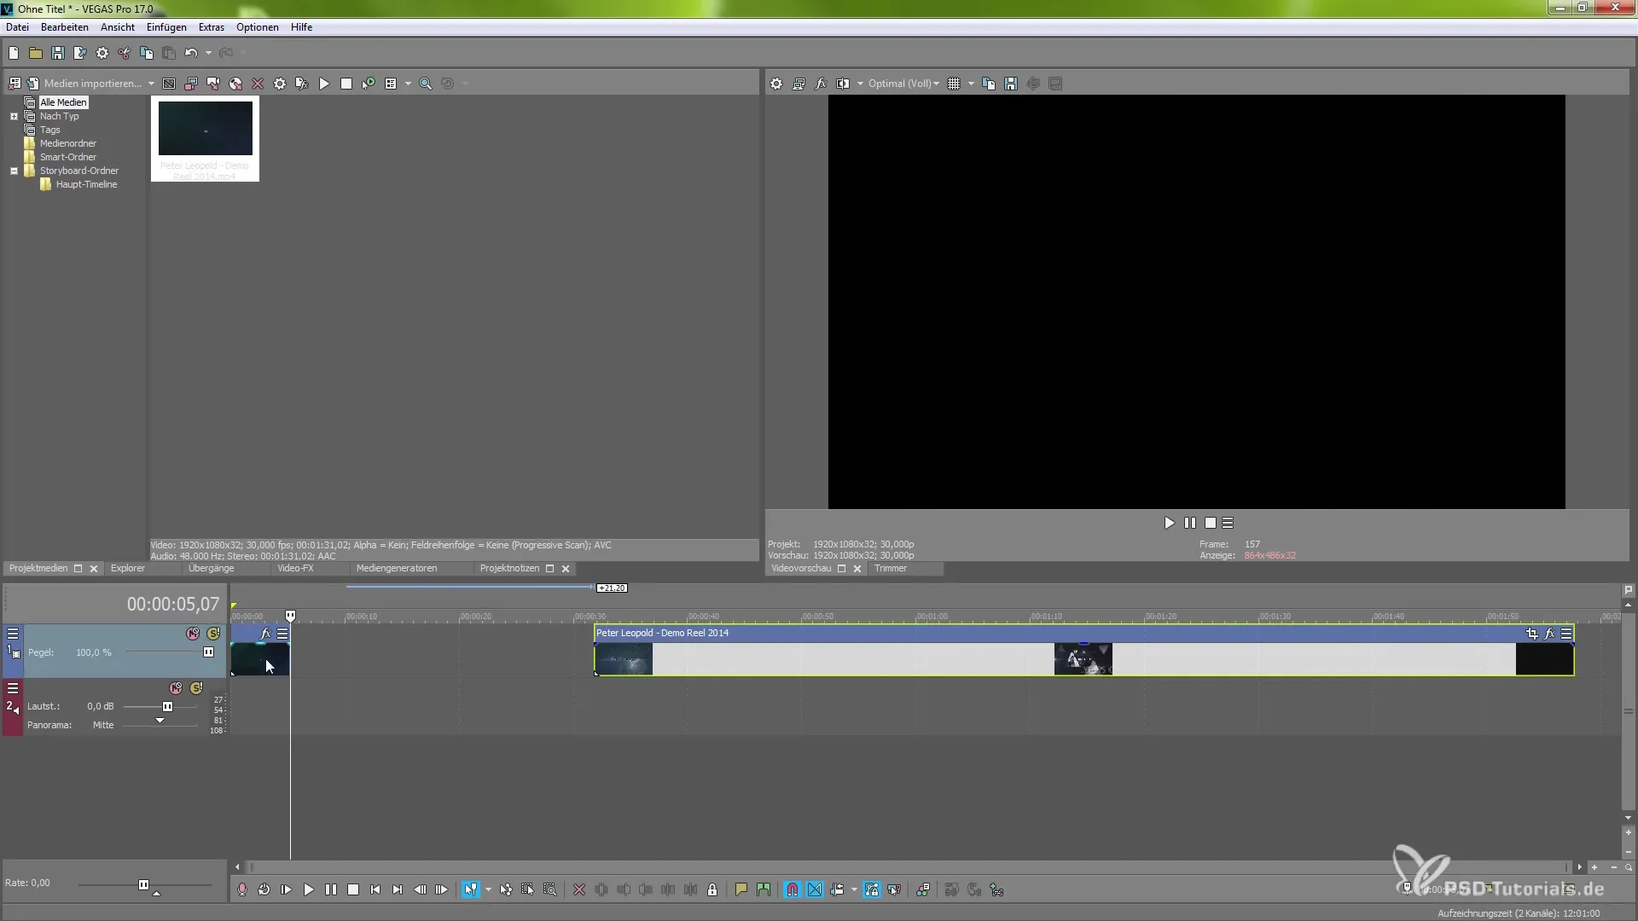Open project properties gear in main toolbar
The height and width of the screenshot is (921, 1638).
102,53
